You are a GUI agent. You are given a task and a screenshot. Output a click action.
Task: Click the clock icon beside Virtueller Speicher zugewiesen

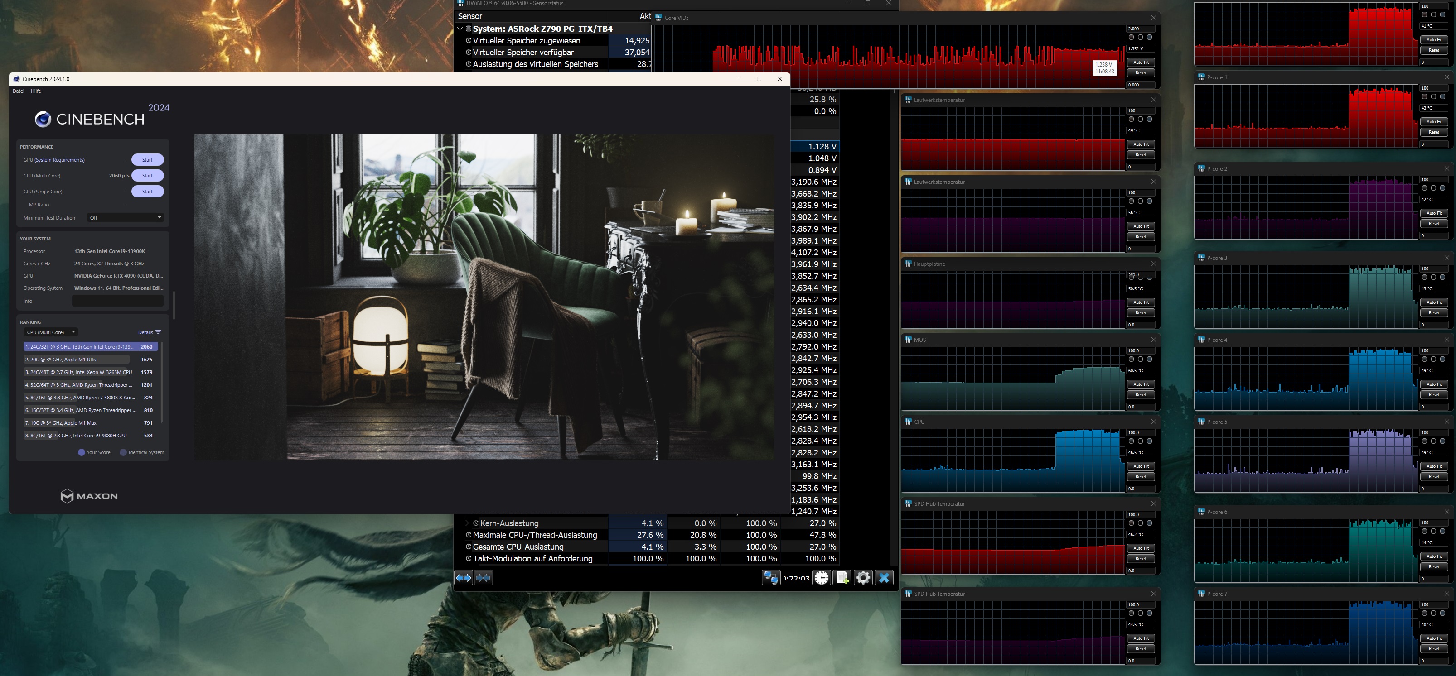468,41
